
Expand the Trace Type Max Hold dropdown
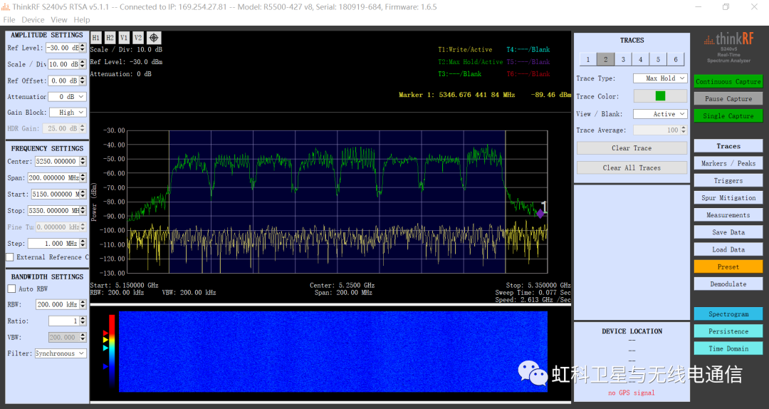pyautogui.click(x=660, y=78)
